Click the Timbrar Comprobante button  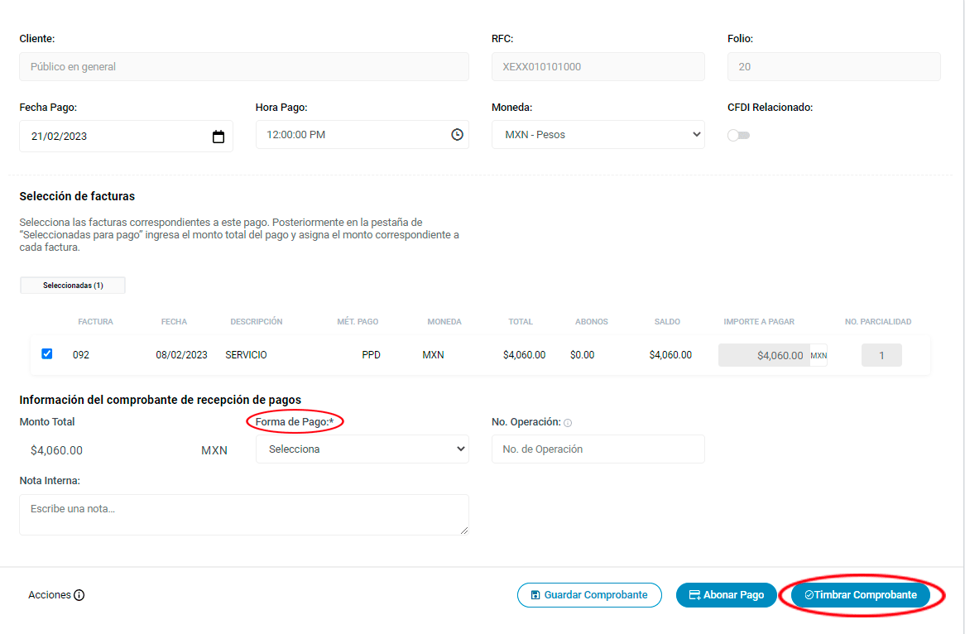click(861, 595)
